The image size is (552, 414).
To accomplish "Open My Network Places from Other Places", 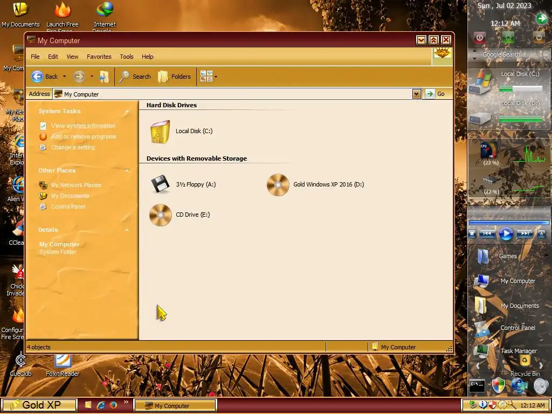I will coord(75,185).
